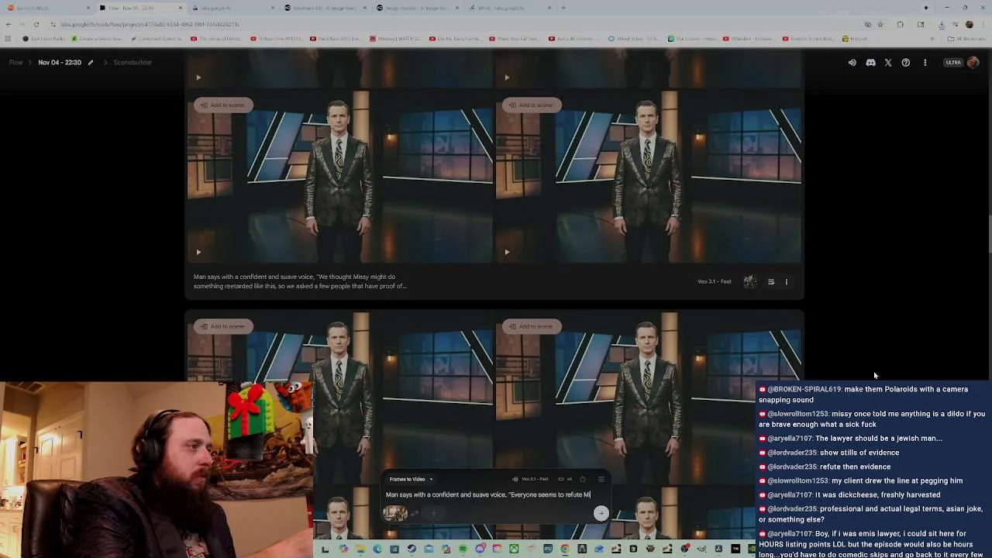Open the Frames to Video mode dropdown
The height and width of the screenshot is (558, 992).
click(411, 479)
